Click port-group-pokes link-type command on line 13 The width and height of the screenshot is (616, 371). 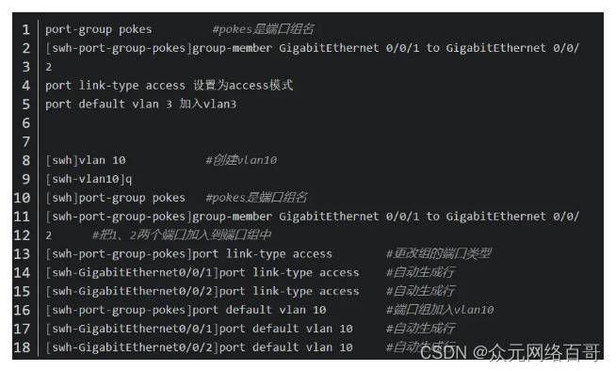click(x=188, y=254)
